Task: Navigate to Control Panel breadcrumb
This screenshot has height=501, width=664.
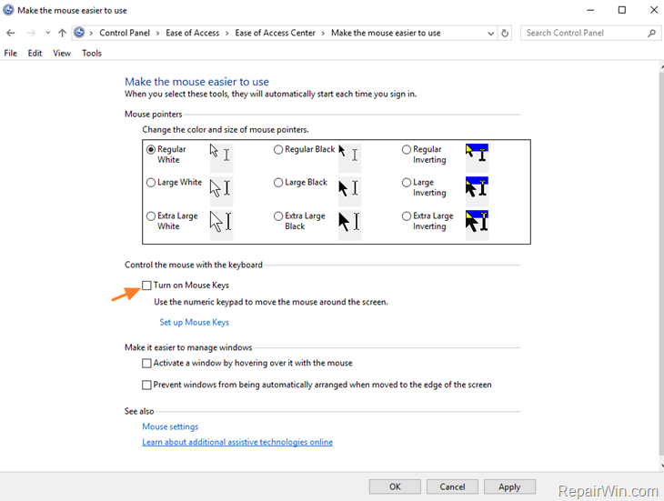Action: point(125,33)
